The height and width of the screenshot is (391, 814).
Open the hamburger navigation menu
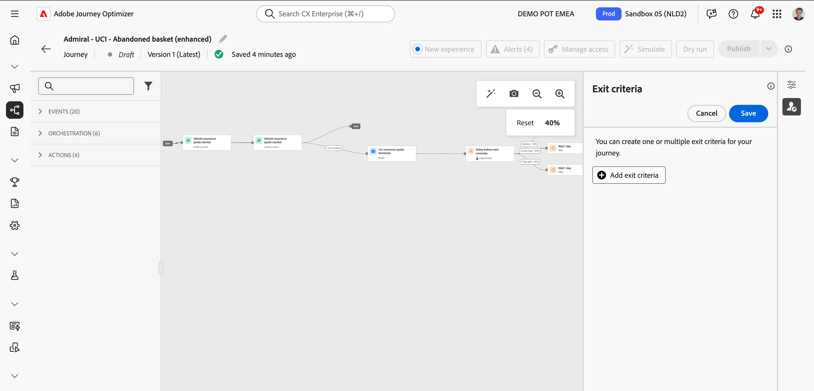[x=14, y=14]
